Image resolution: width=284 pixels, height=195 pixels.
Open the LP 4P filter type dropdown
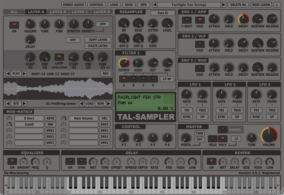pyautogui.click(x=167, y=79)
